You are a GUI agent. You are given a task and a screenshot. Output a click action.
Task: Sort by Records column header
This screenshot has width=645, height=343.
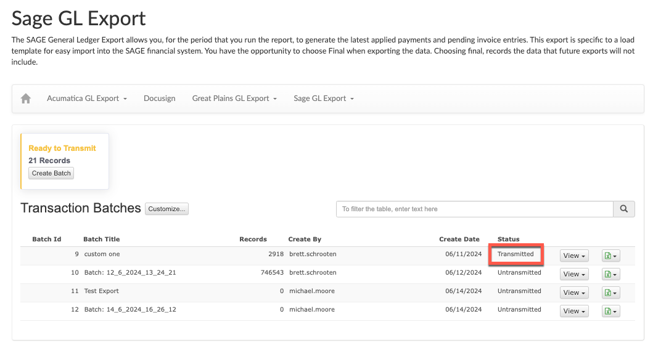coord(253,239)
